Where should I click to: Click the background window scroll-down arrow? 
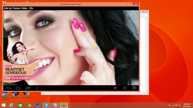point(146,90)
